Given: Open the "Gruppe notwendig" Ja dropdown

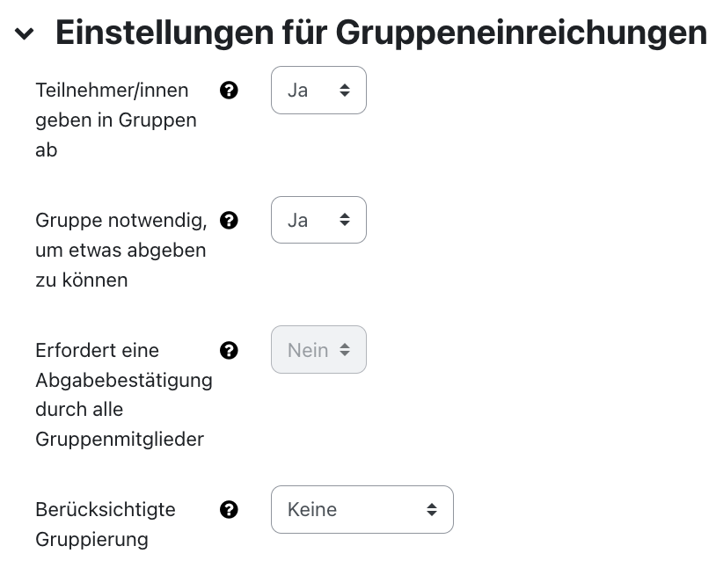Looking at the screenshot, I should tap(318, 220).
